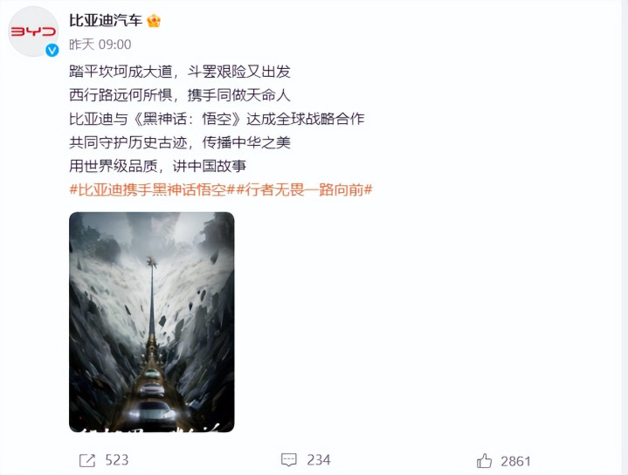Like the post with thumbs-up icon
Screen dimensions: 628x475
point(484,461)
